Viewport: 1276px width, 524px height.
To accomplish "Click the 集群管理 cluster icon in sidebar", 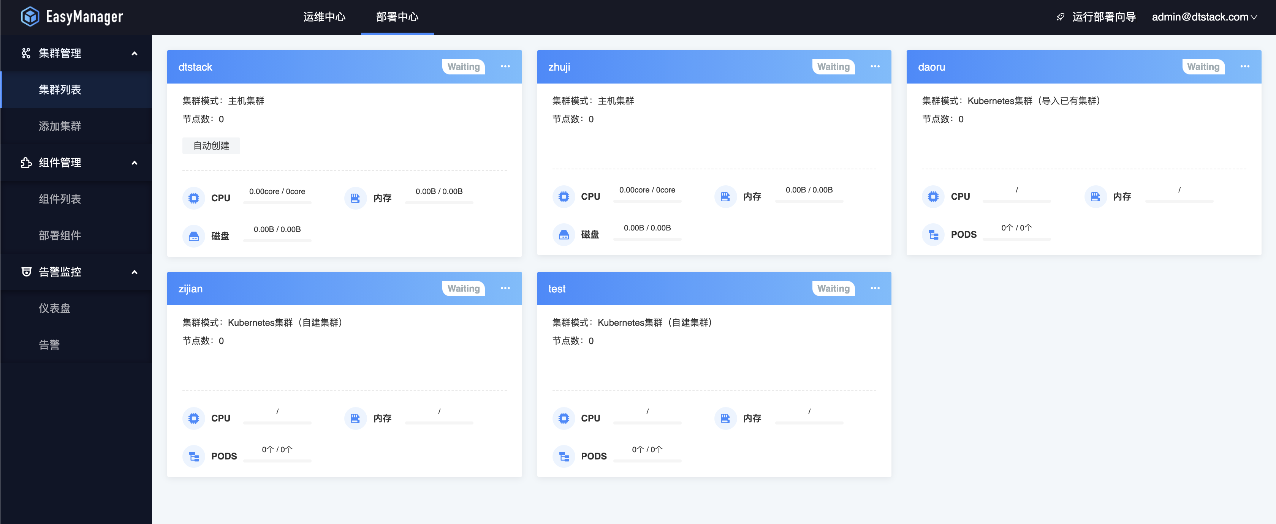I will coord(26,53).
